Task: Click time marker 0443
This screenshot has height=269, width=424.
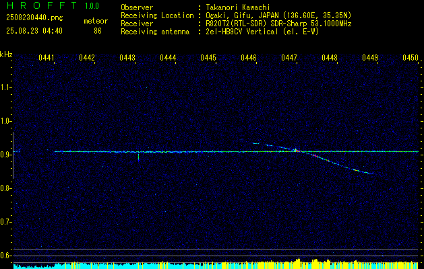Action: (x=127, y=58)
